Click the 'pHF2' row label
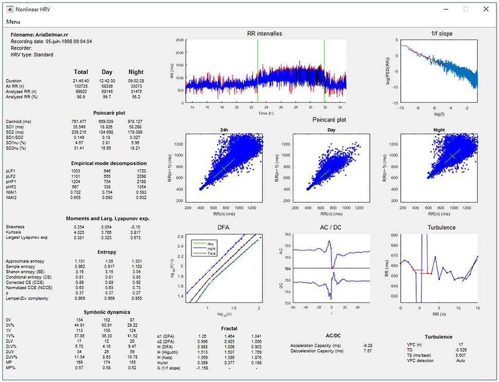 click(10, 187)
